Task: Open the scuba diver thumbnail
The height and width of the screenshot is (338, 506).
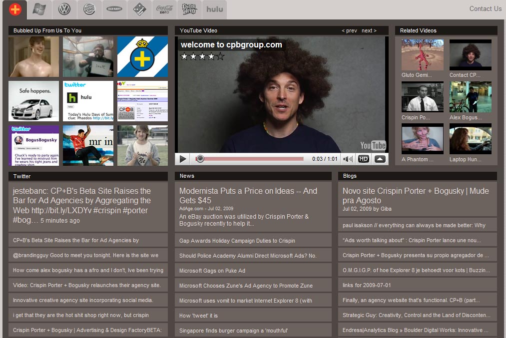Action: [88, 56]
